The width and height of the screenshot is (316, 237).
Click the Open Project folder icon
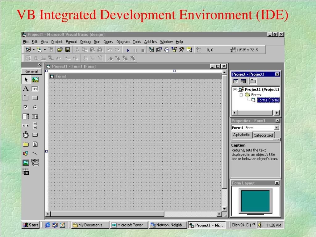(60, 50)
